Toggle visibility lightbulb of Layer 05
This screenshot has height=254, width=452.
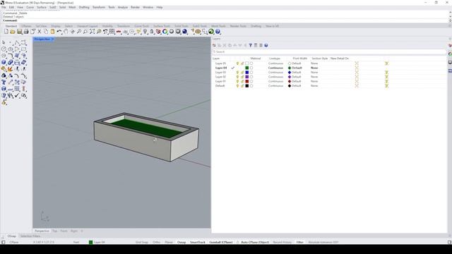tap(237, 64)
